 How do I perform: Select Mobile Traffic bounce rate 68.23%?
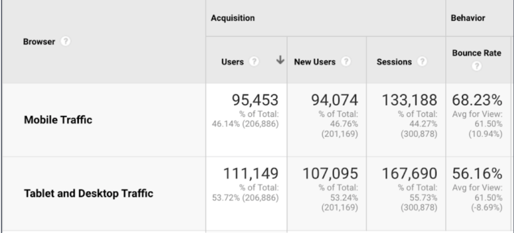click(x=477, y=100)
